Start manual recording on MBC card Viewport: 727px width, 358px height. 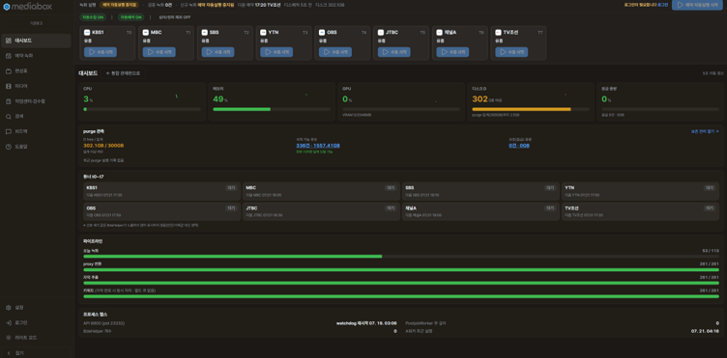[159, 52]
